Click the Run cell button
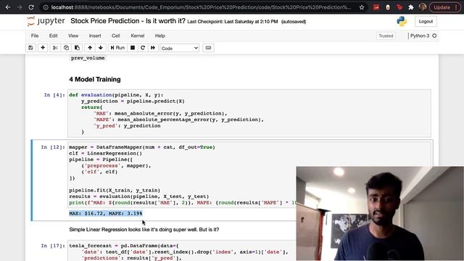The width and height of the screenshot is (464, 261). tap(117, 48)
